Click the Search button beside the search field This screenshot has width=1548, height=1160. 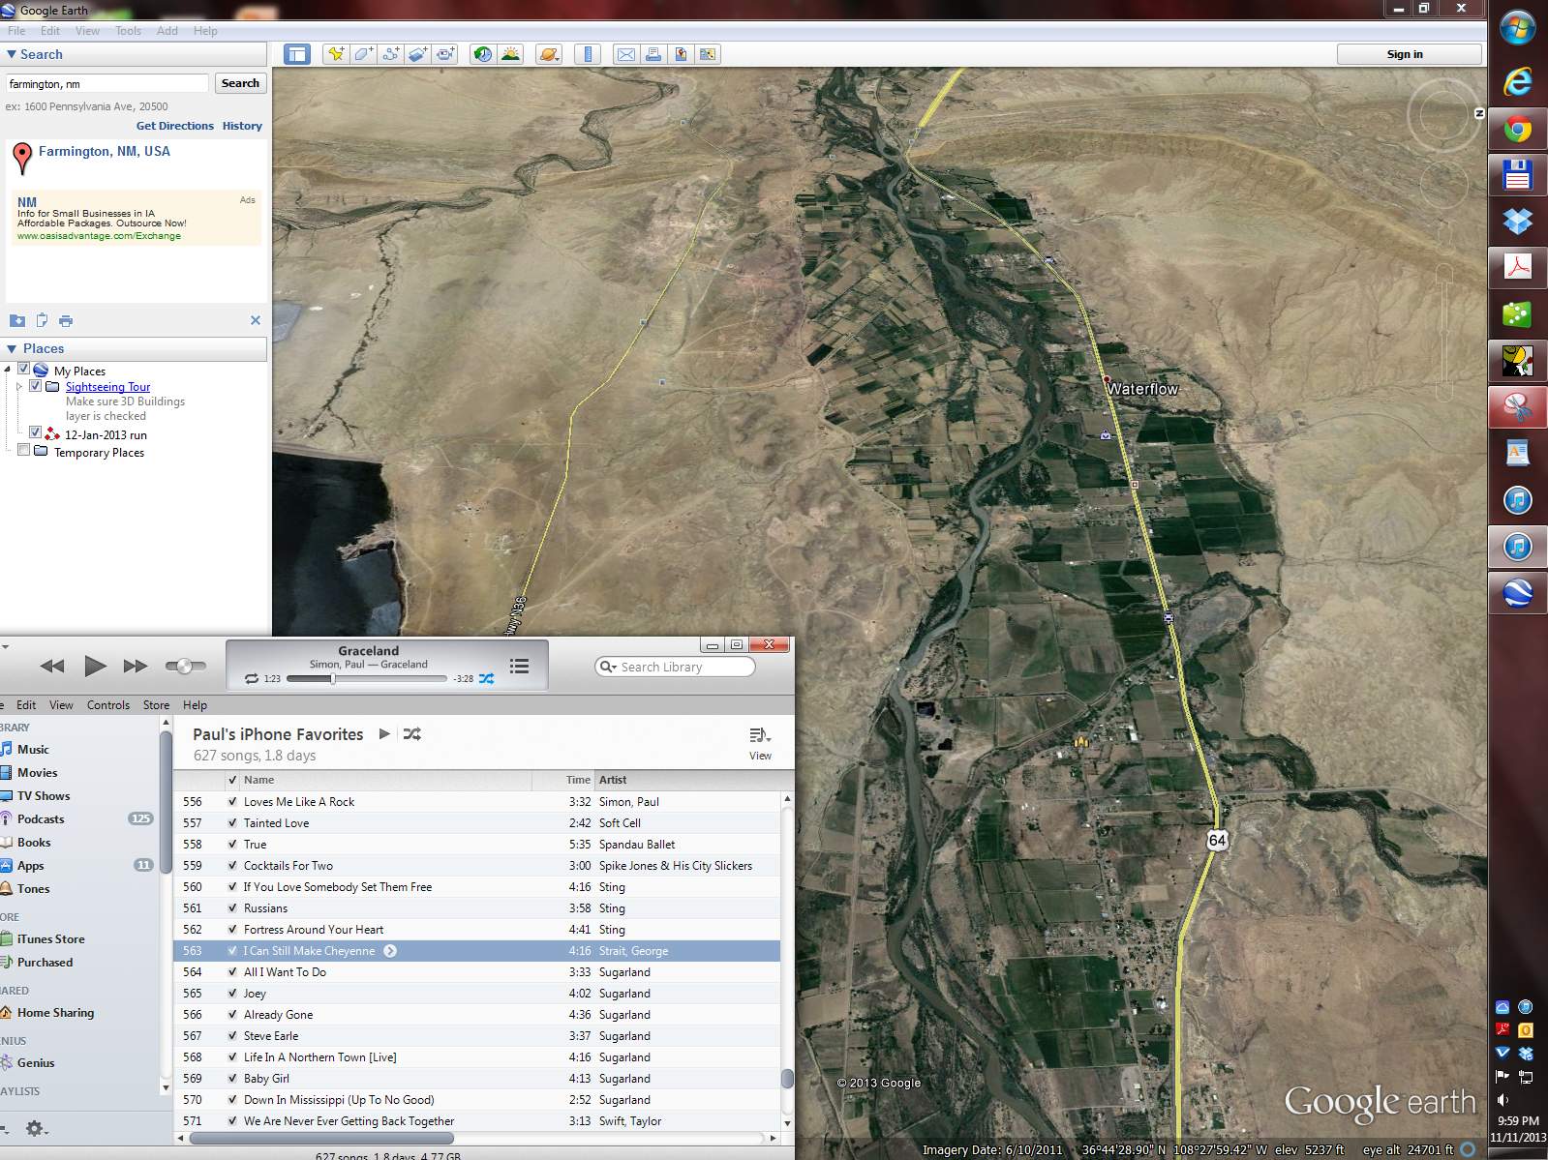coord(240,83)
